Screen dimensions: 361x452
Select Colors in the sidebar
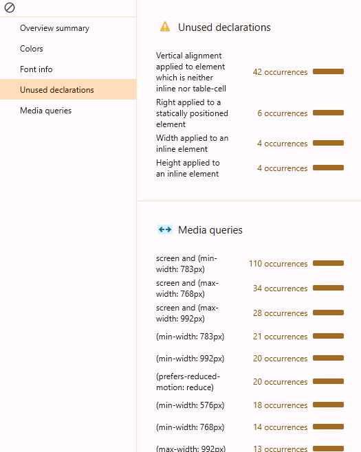[32, 48]
